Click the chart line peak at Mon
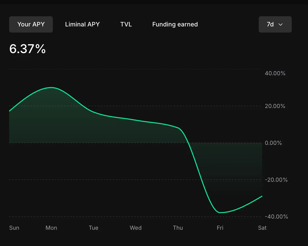This screenshot has height=246, width=308. [x=52, y=87]
